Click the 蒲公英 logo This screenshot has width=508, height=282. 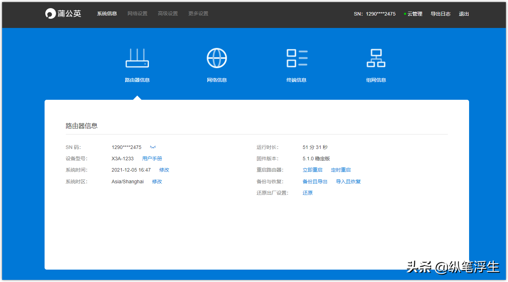63,14
